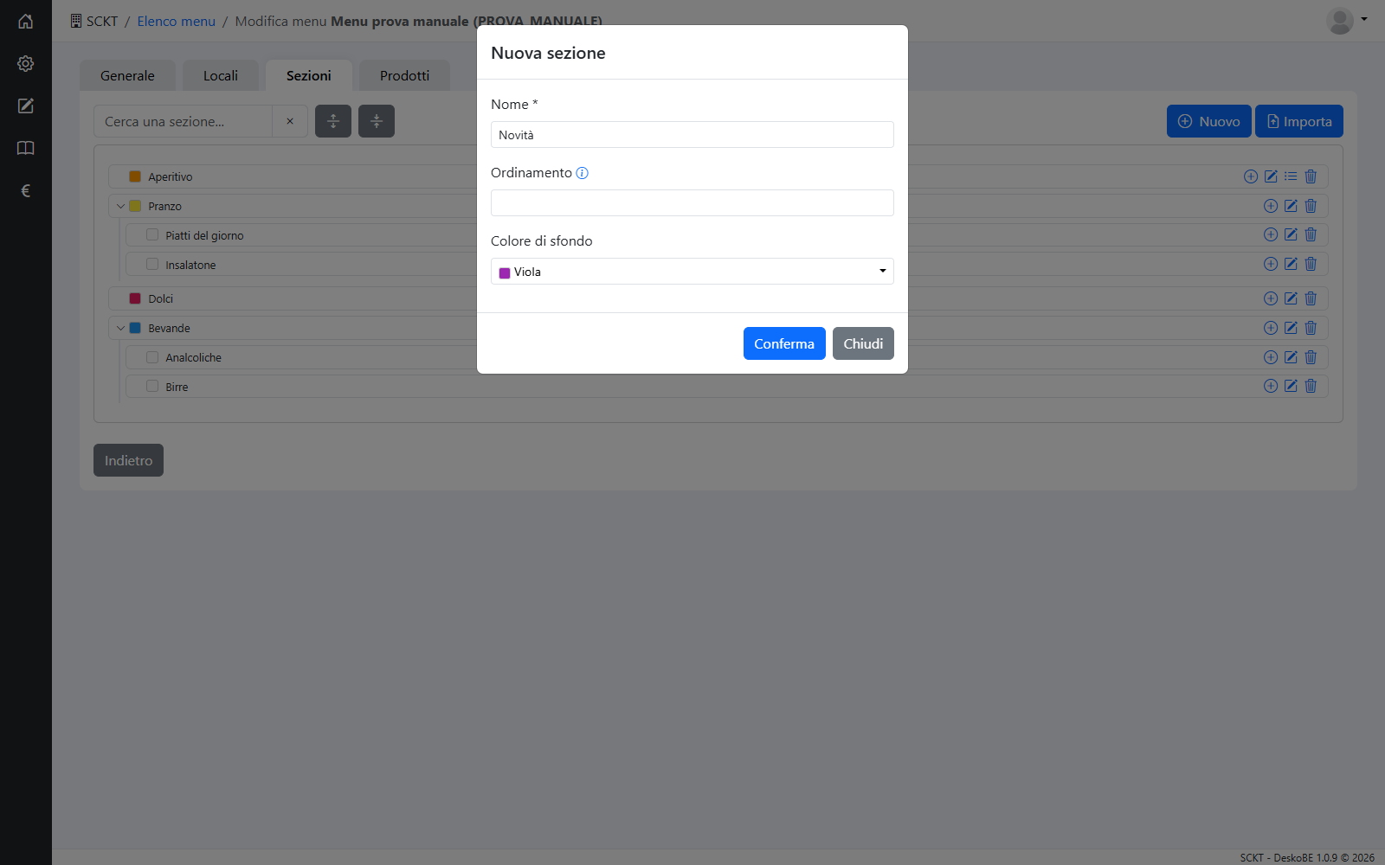
Task: Click the collapse all sections button
Action: pos(377,121)
